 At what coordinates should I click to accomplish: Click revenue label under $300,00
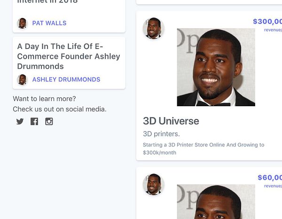click(273, 30)
